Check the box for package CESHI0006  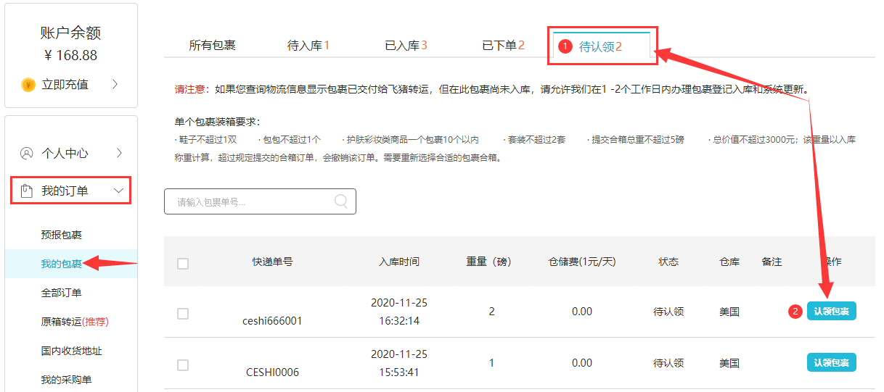pyautogui.click(x=183, y=364)
